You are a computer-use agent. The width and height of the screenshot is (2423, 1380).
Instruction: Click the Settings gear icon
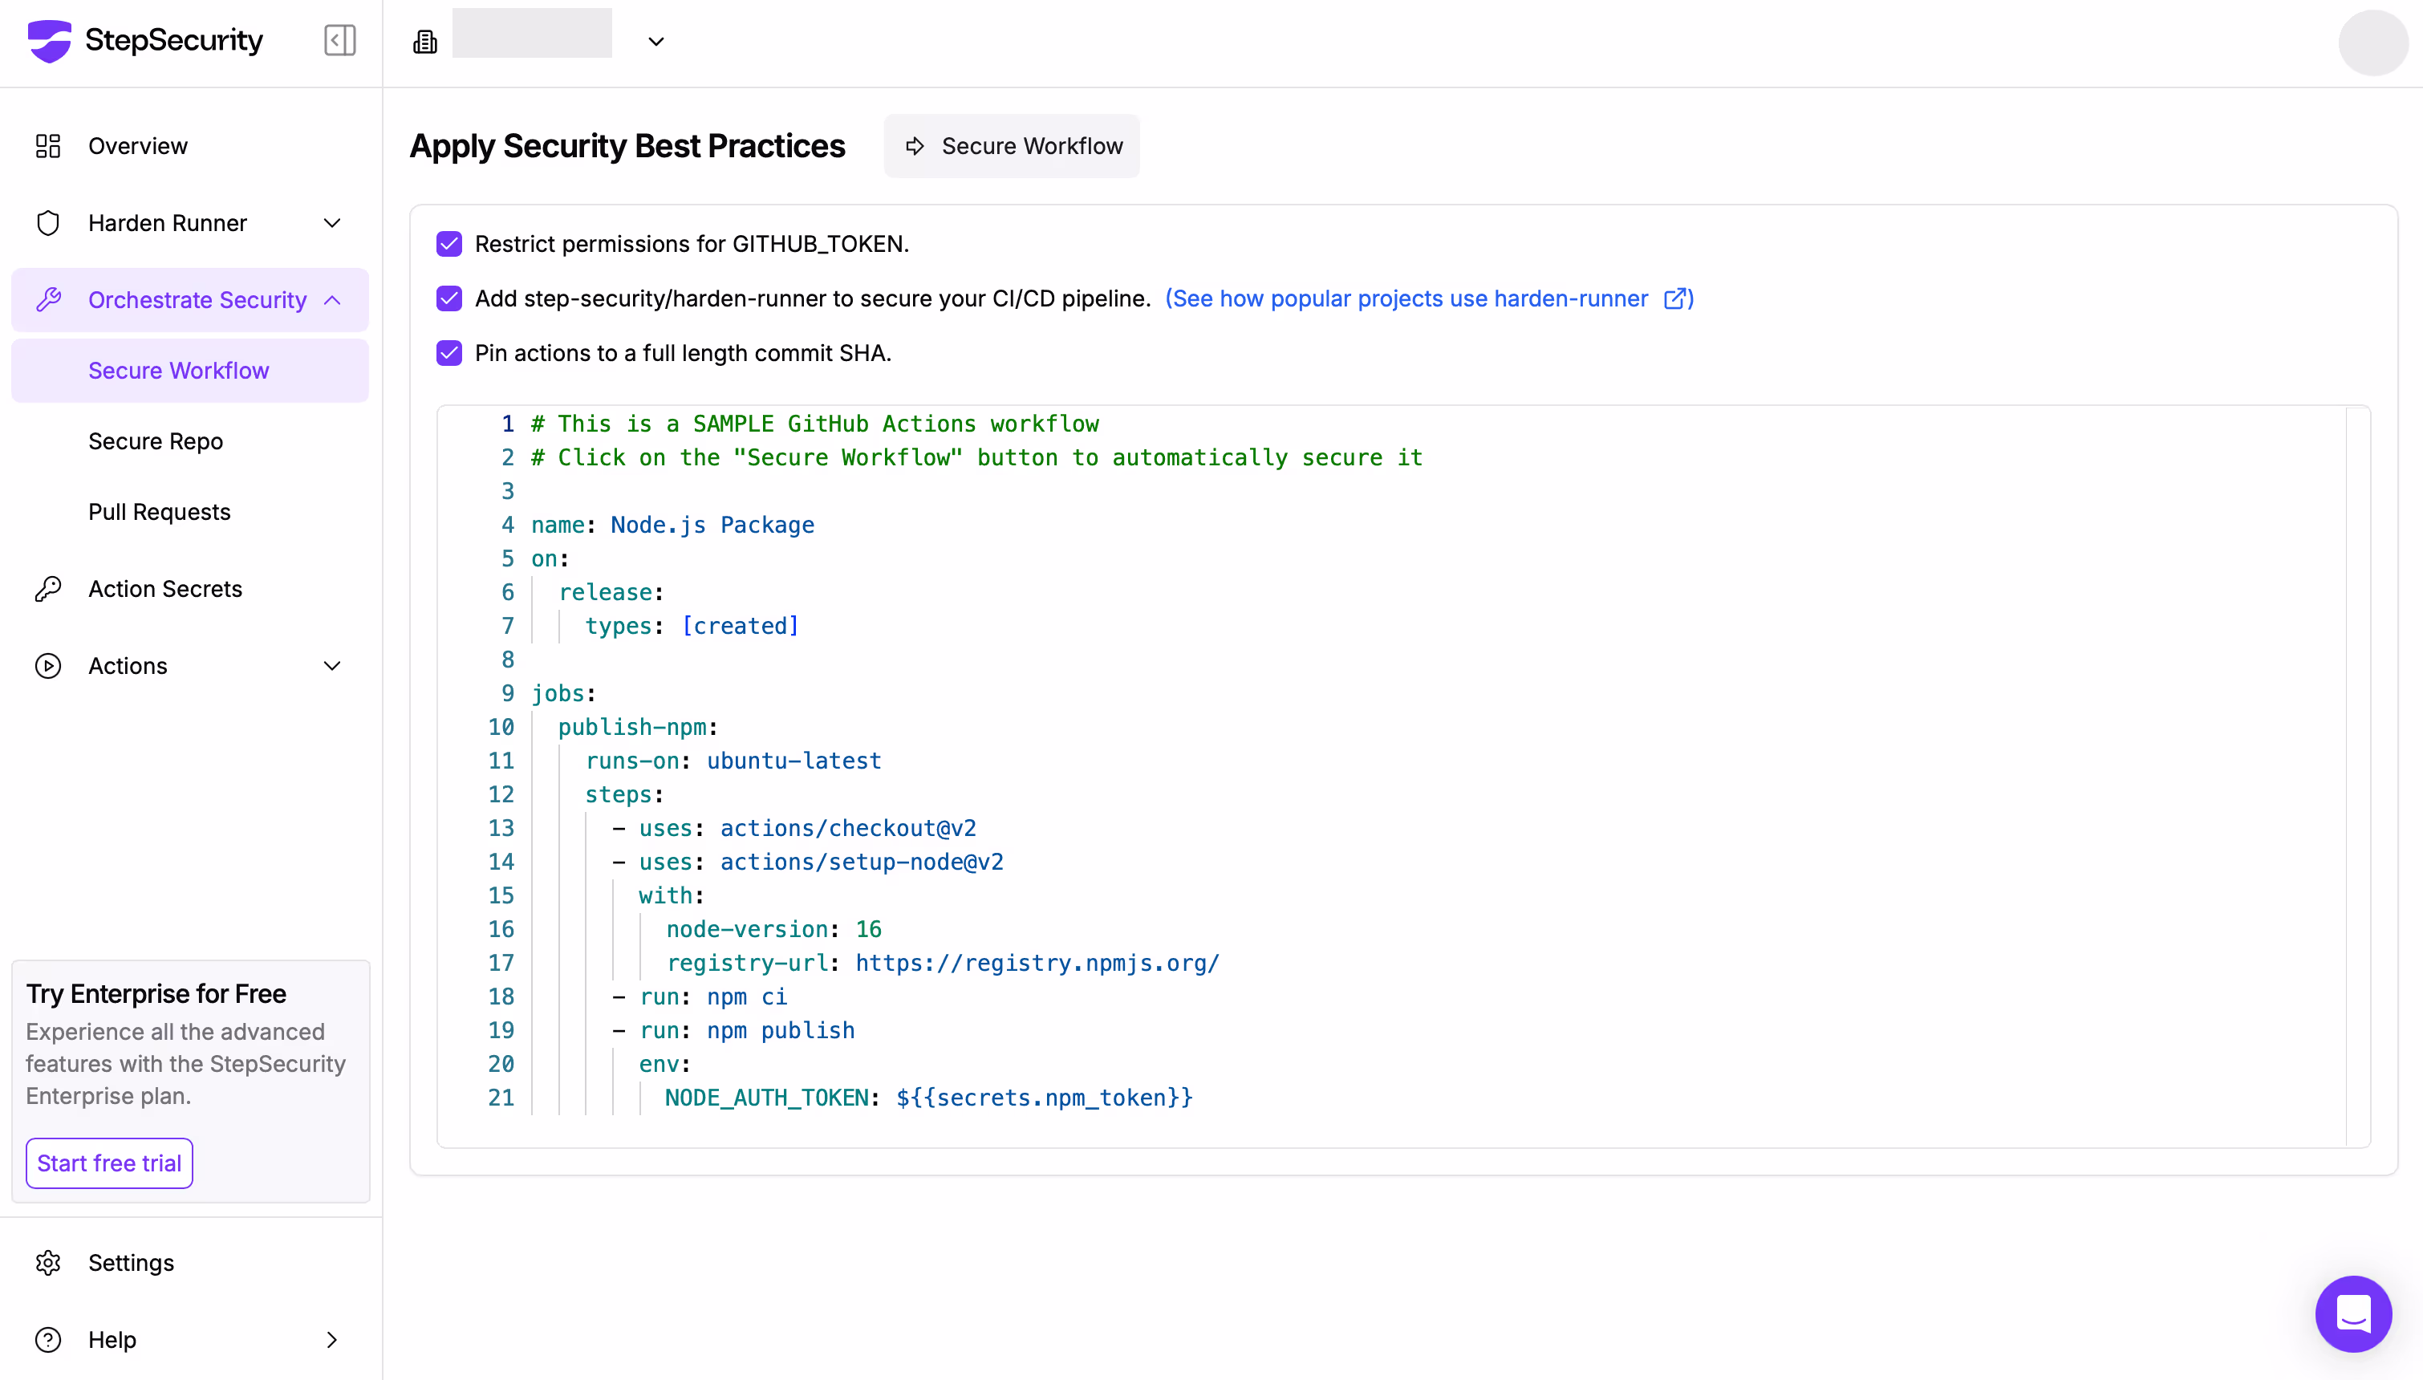pos(48,1263)
